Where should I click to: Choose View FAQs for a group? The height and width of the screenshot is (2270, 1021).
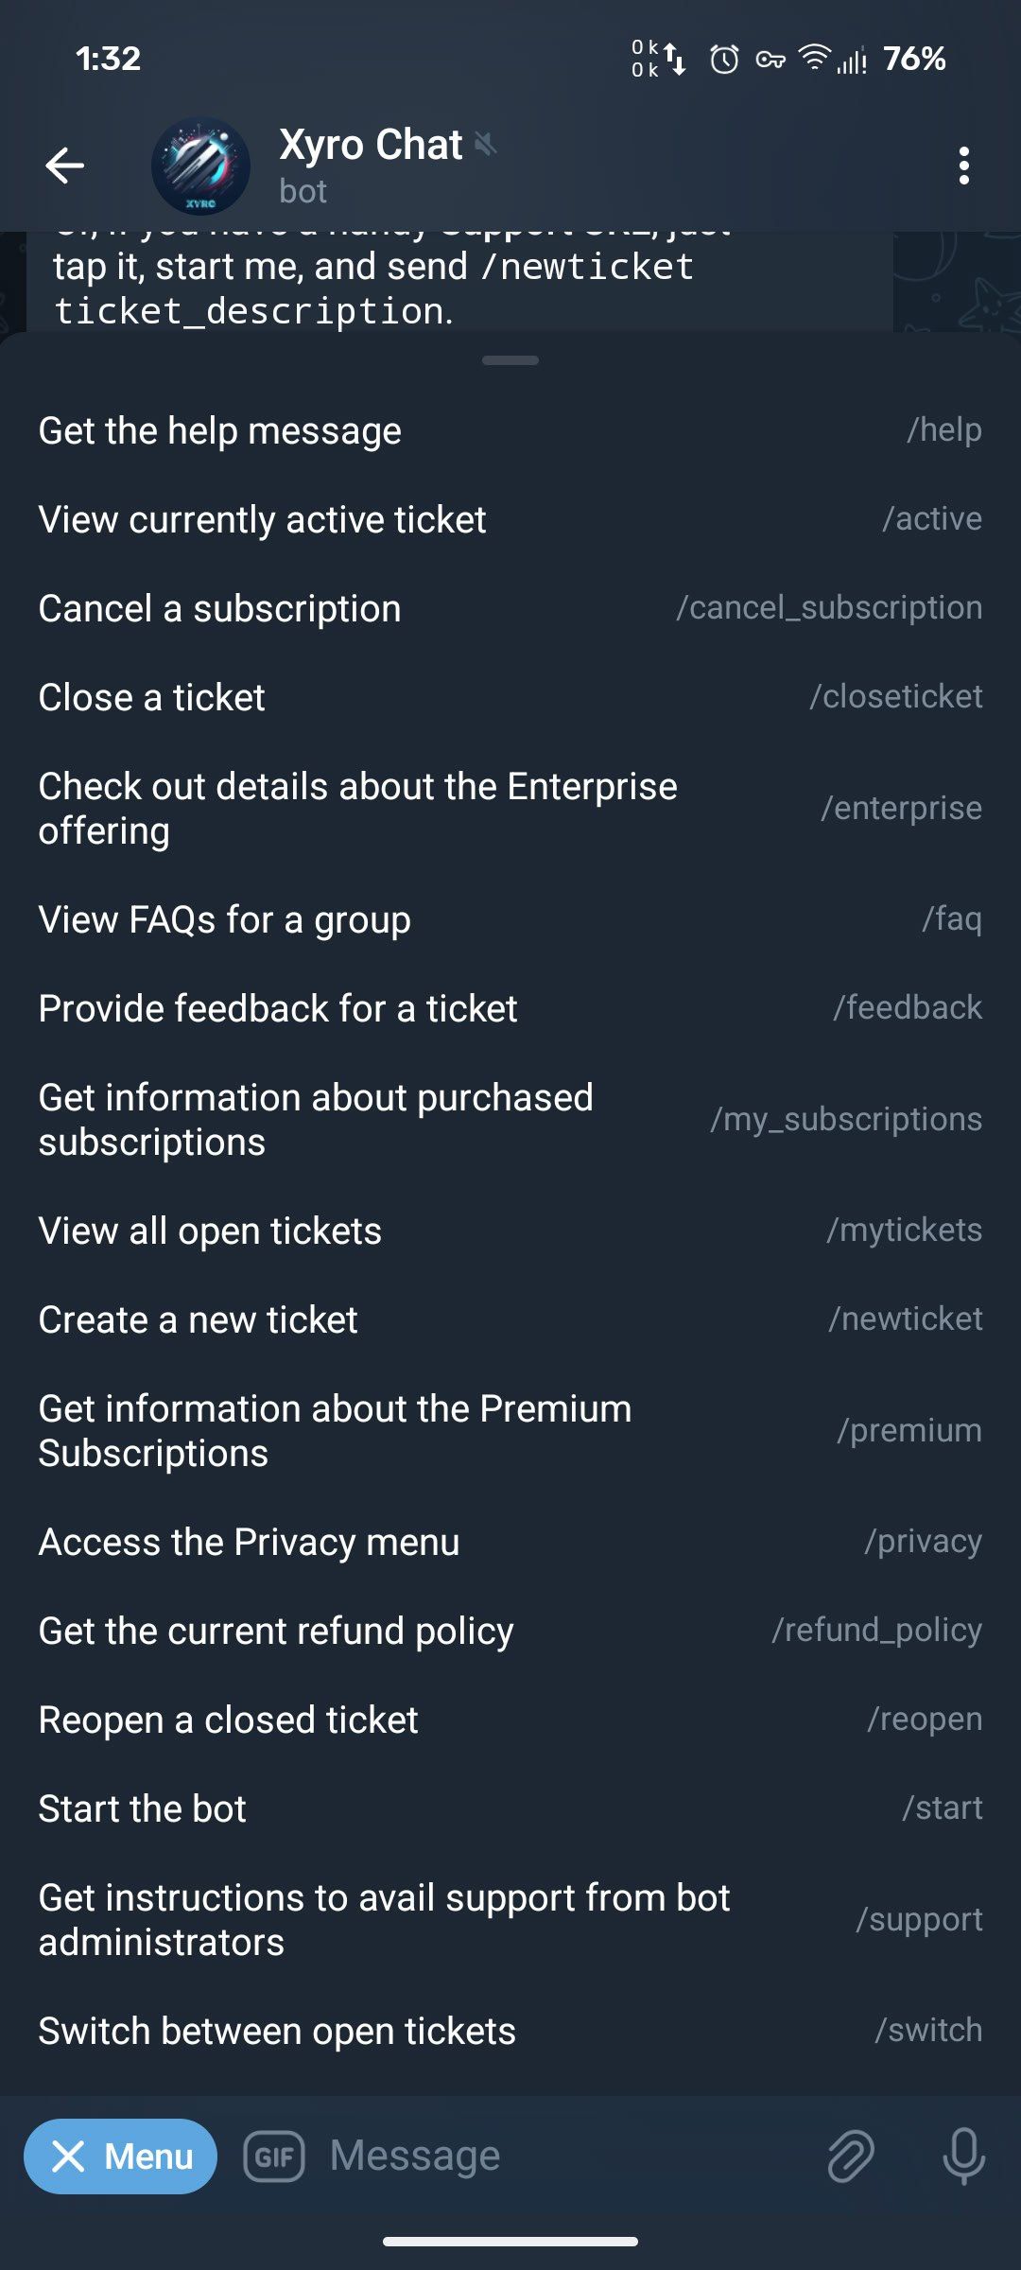(x=510, y=919)
